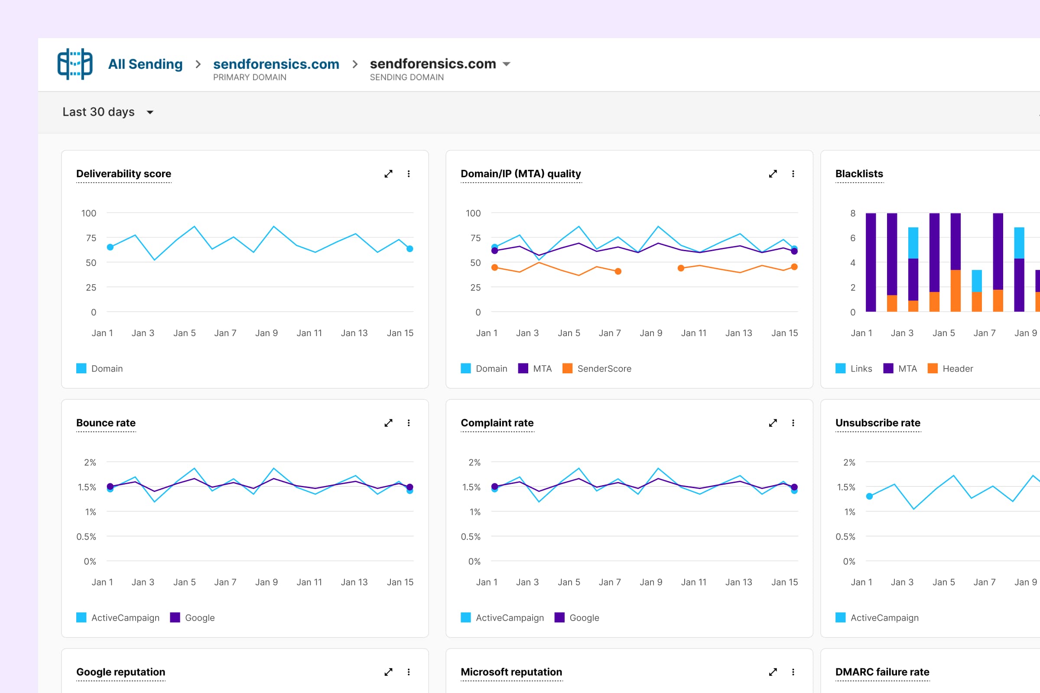Image resolution: width=1040 pixels, height=693 pixels.
Task: Go to All Sending breadcrumb
Action: pyautogui.click(x=145, y=64)
